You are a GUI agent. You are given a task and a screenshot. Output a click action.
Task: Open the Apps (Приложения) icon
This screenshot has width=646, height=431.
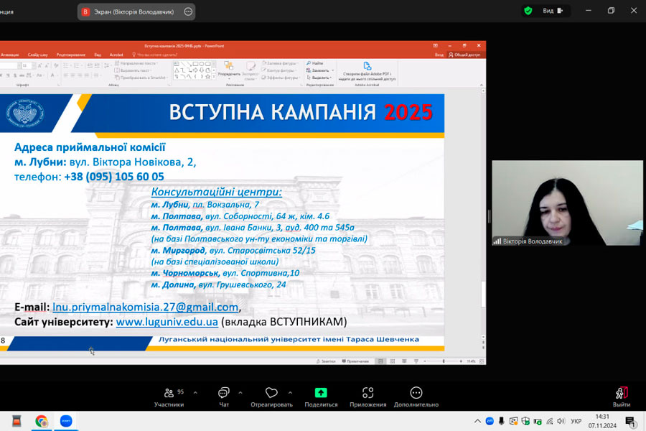pyautogui.click(x=368, y=395)
